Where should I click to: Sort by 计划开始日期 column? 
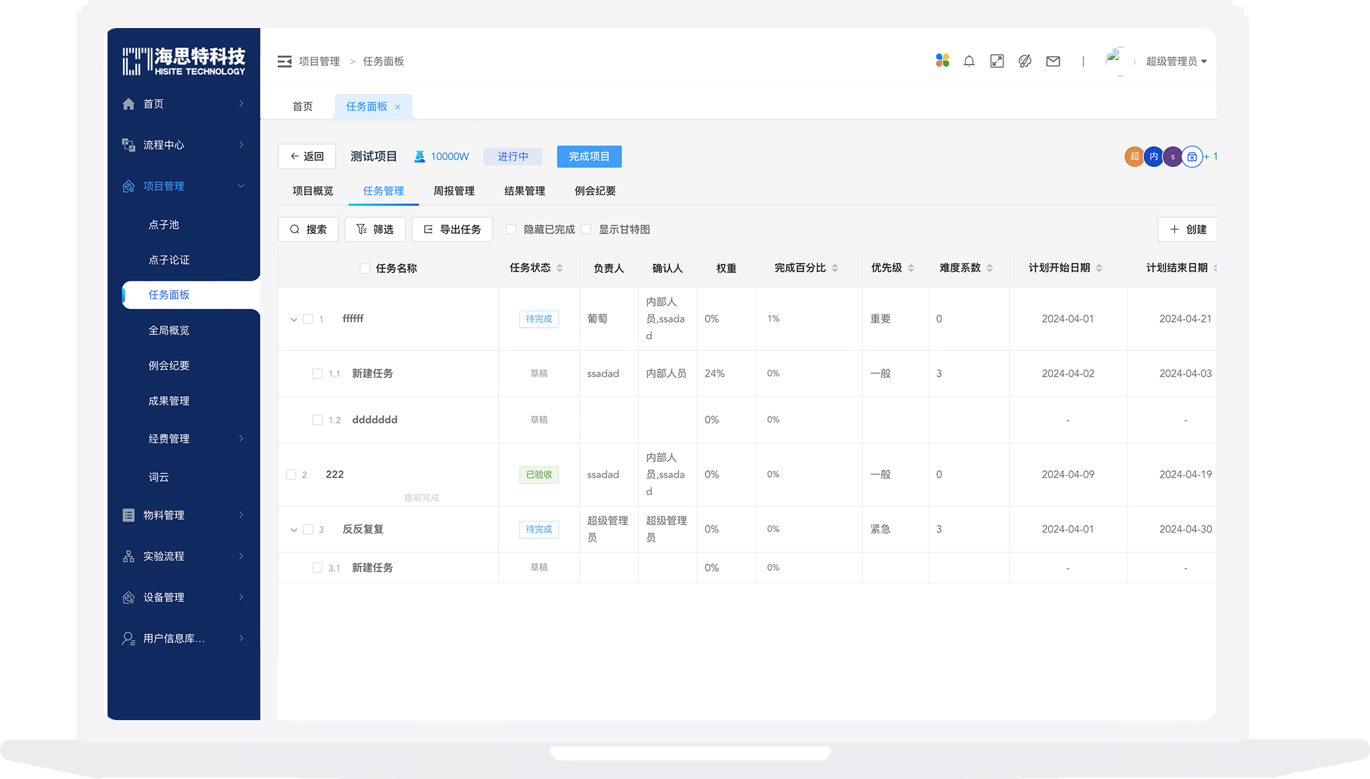pos(1099,268)
